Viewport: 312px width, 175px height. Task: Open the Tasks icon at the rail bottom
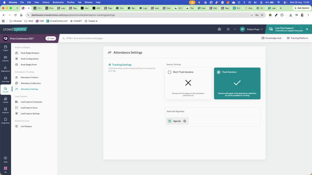6,160
